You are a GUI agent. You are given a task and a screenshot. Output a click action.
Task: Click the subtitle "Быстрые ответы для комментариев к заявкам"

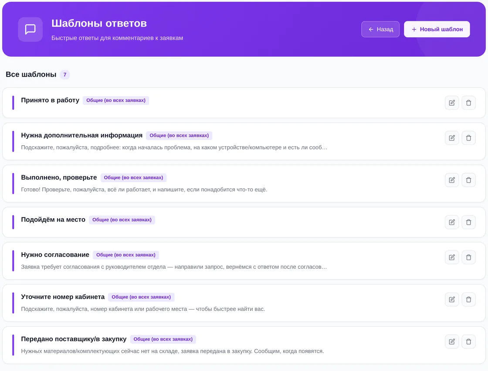(117, 38)
